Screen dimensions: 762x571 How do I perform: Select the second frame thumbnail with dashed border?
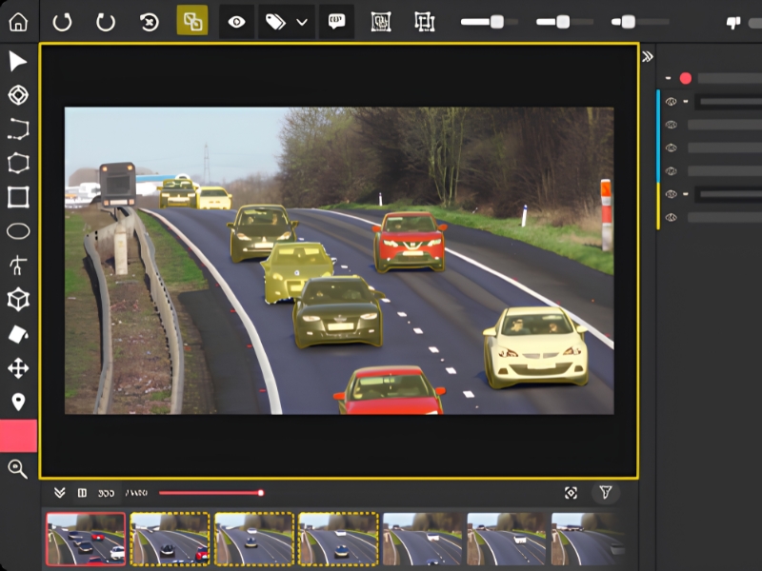pyautogui.click(x=170, y=539)
